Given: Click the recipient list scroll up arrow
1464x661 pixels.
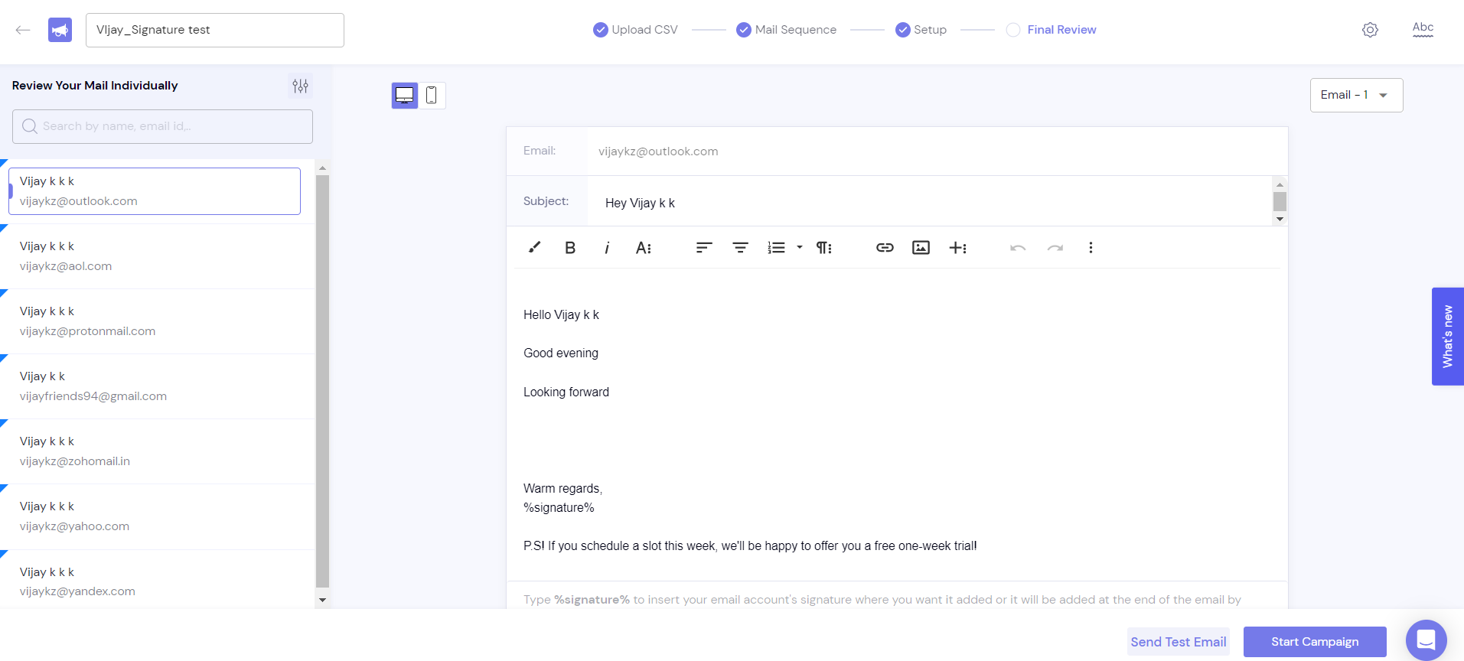Looking at the screenshot, I should [322, 168].
